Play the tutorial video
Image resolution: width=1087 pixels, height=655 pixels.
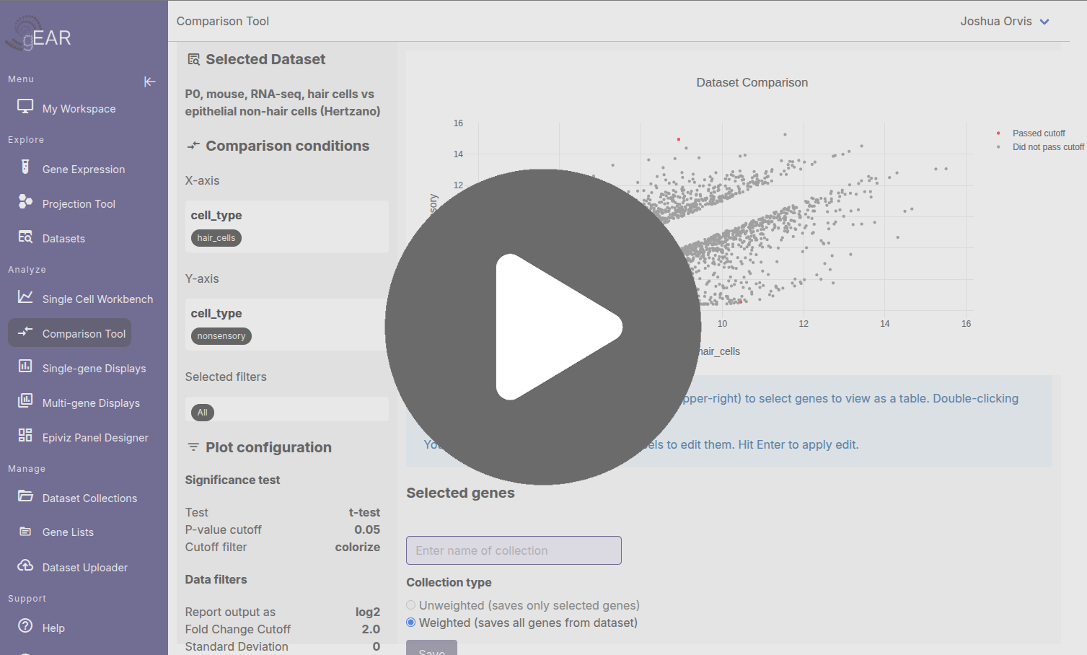point(544,326)
